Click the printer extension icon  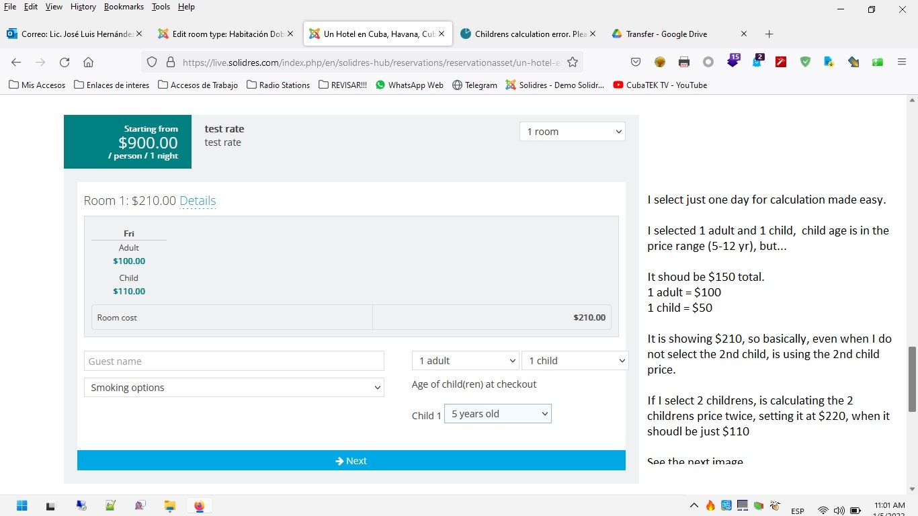pyautogui.click(x=684, y=62)
